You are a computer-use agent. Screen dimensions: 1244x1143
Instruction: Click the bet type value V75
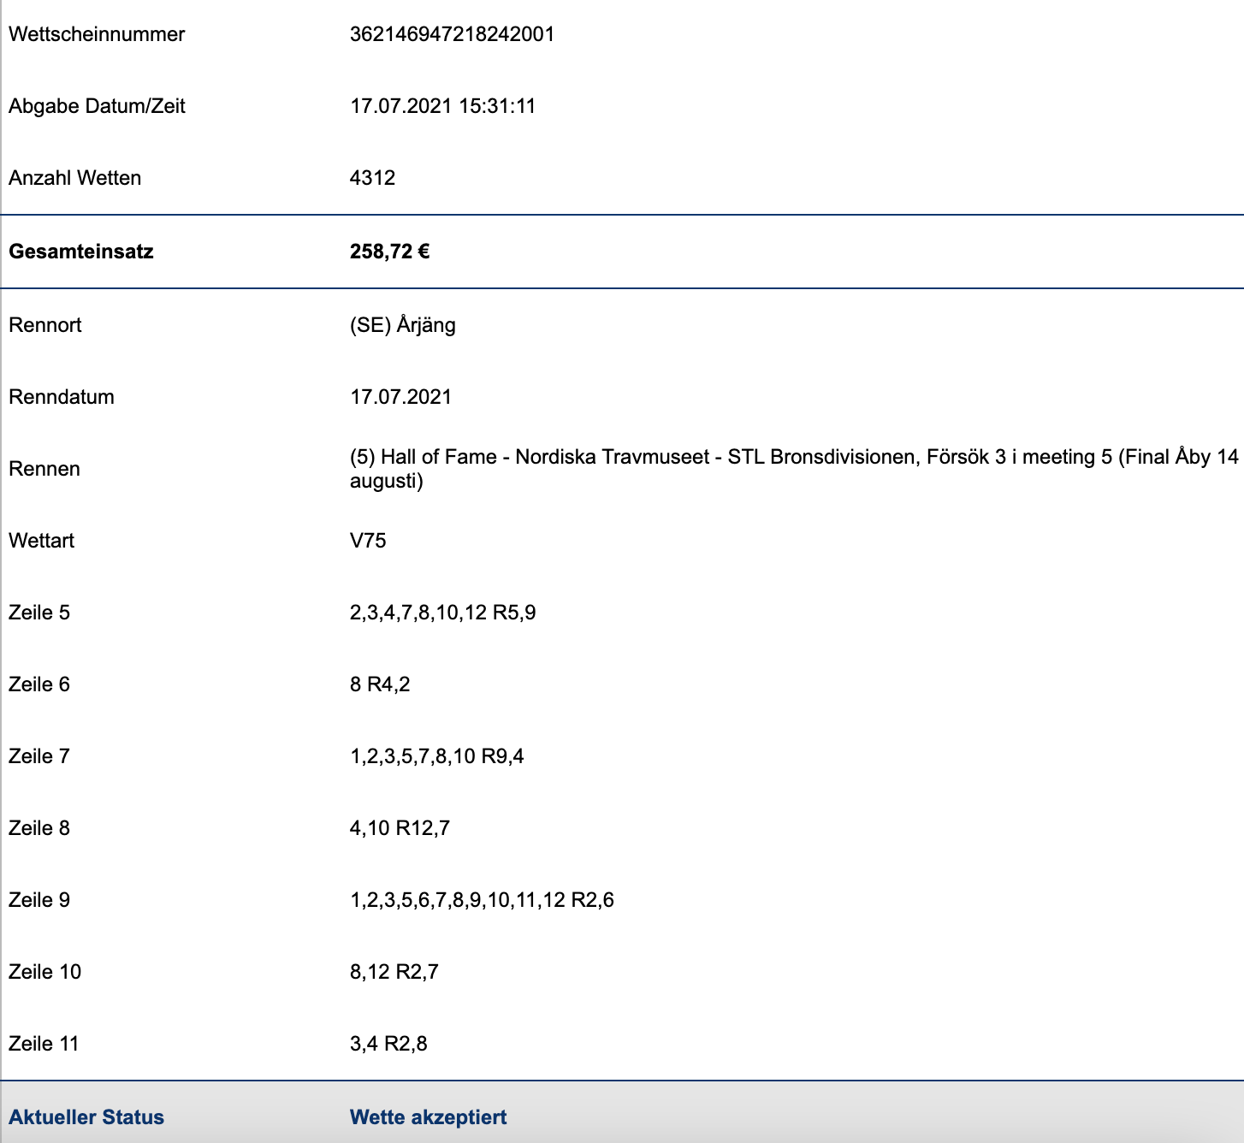click(x=368, y=541)
